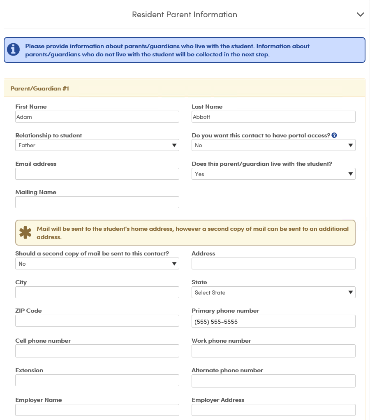Viewport: 370px width, 420px height.
Task: Click the City input field
Action: pyautogui.click(x=97, y=292)
